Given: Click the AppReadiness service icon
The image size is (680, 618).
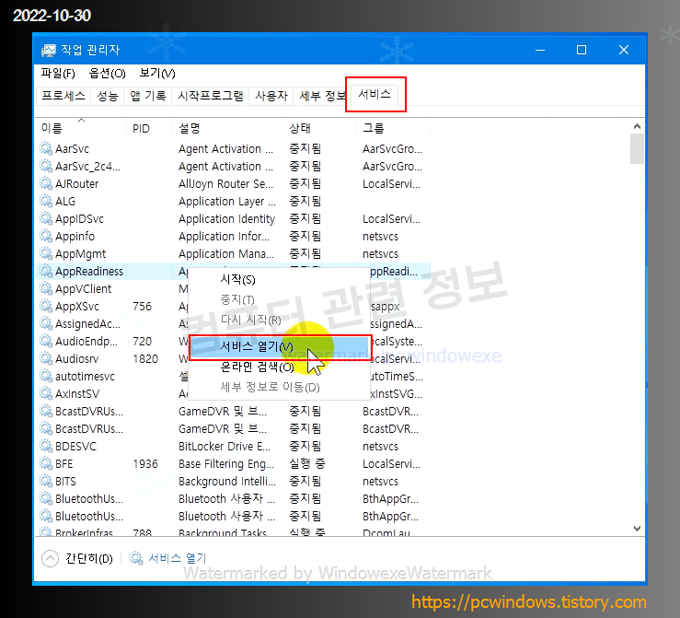Looking at the screenshot, I should pyautogui.click(x=46, y=271).
